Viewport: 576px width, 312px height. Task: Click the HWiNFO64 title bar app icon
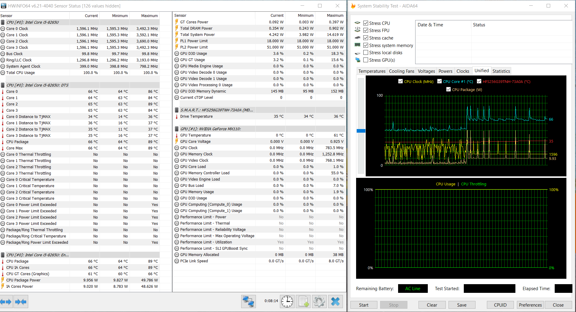[4, 6]
